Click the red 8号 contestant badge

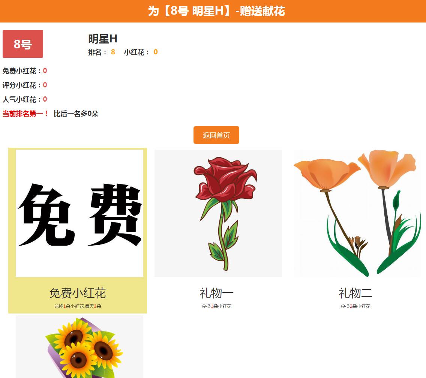[23, 44]
